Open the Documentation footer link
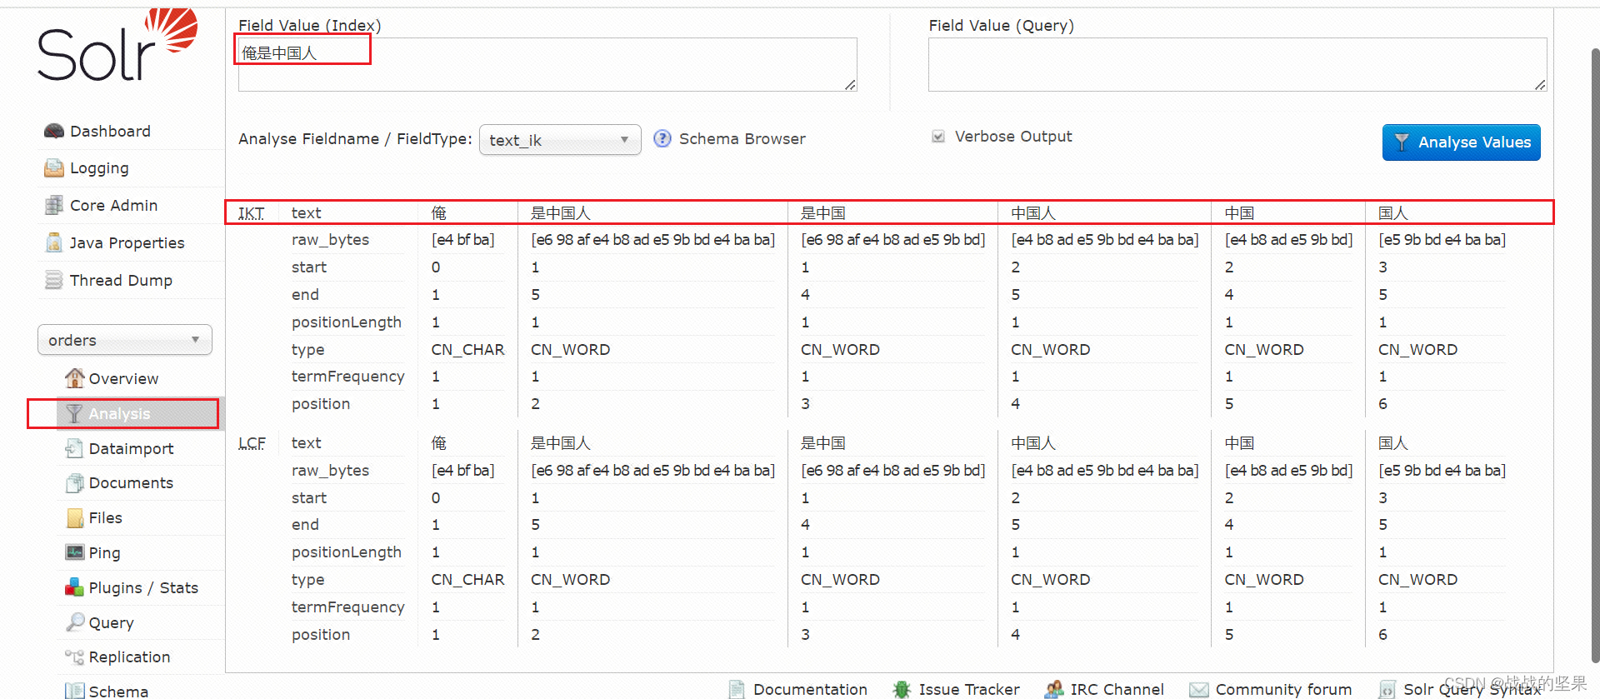1600x699 pixels. 810,689
